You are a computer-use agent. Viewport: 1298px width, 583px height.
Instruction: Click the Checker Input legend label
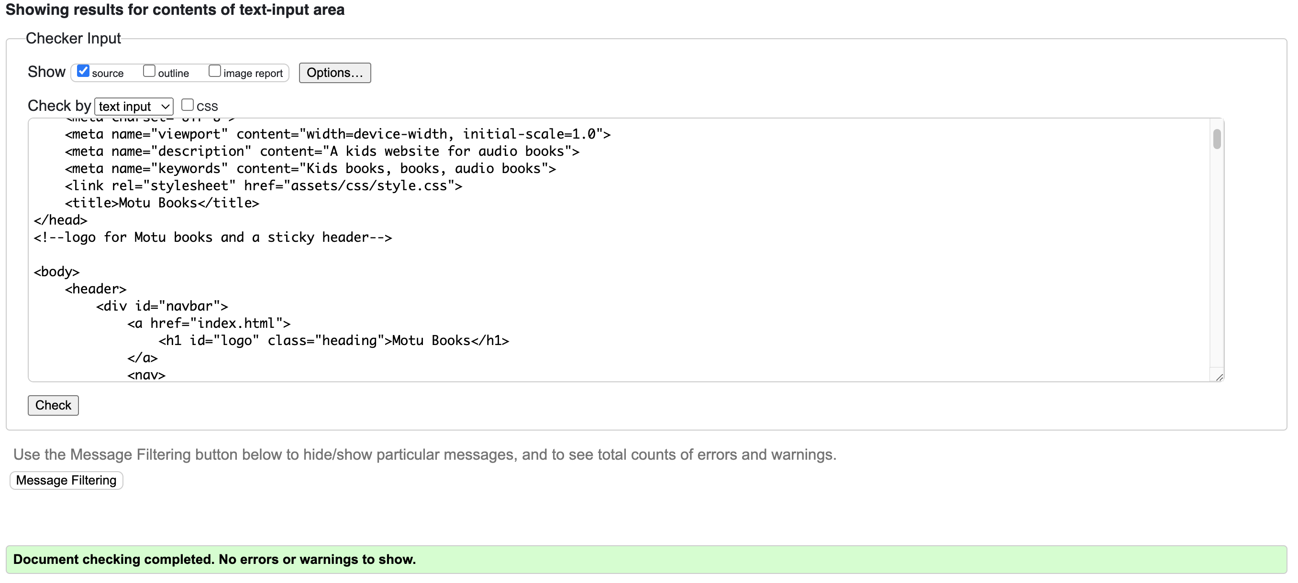coord(73,39)
